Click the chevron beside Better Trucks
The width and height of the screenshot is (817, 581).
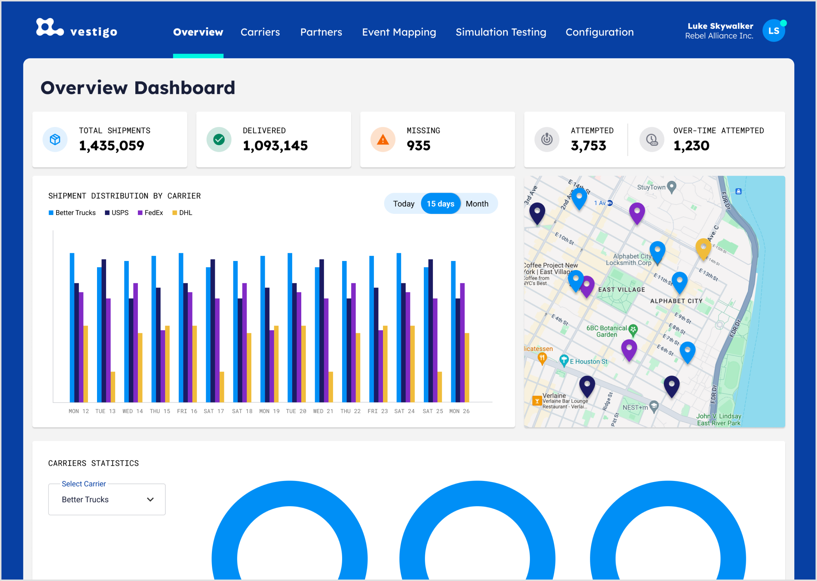pyautogui.click(x=150, y=499)
